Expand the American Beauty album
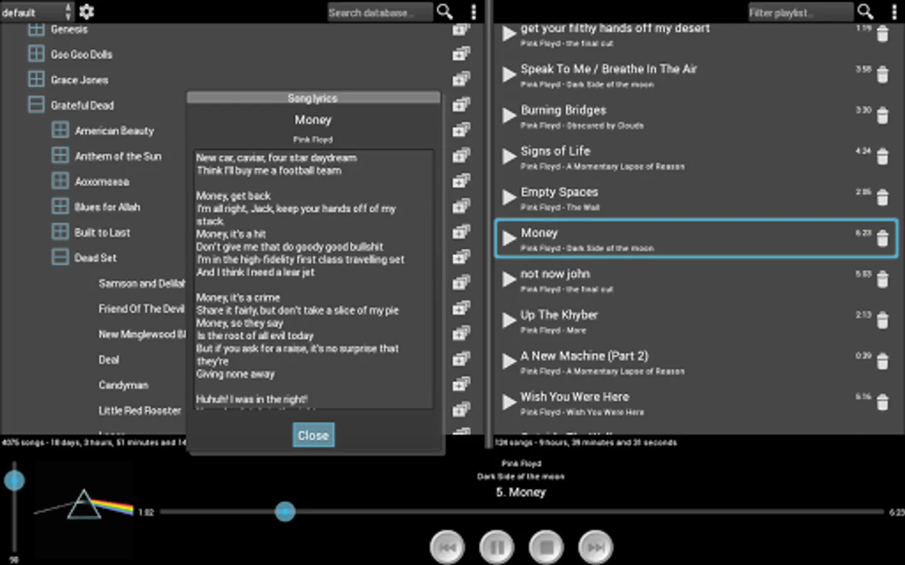905x565 pixels. pos(60,130)
